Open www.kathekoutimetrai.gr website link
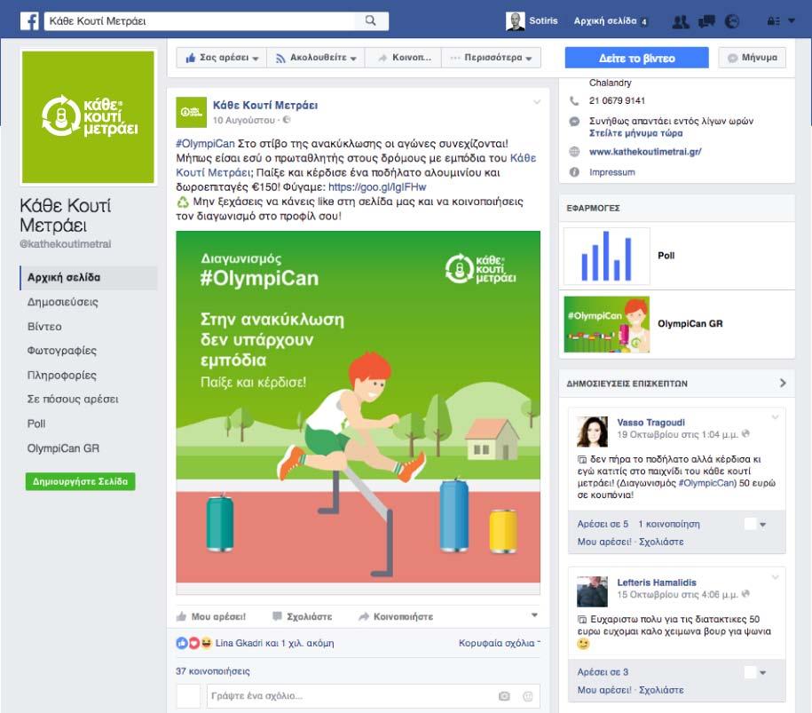This screenshot has width=812, height=713. (x=645, y=152)
